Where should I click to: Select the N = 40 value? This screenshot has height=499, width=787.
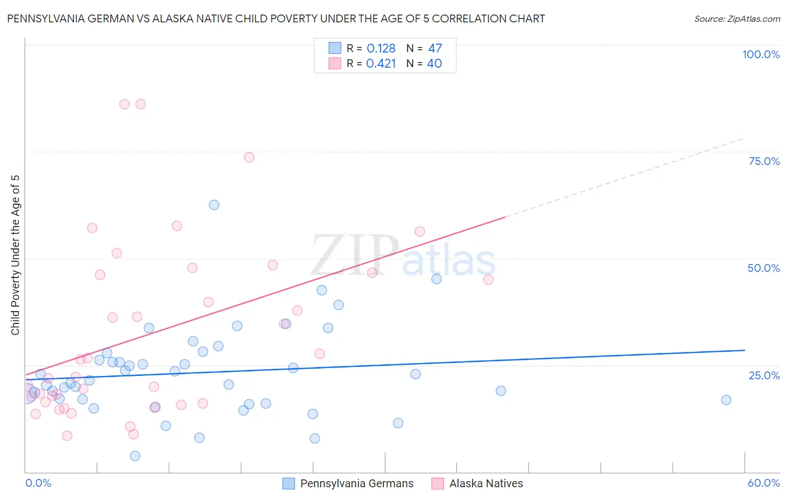click(x=434, y=63)
